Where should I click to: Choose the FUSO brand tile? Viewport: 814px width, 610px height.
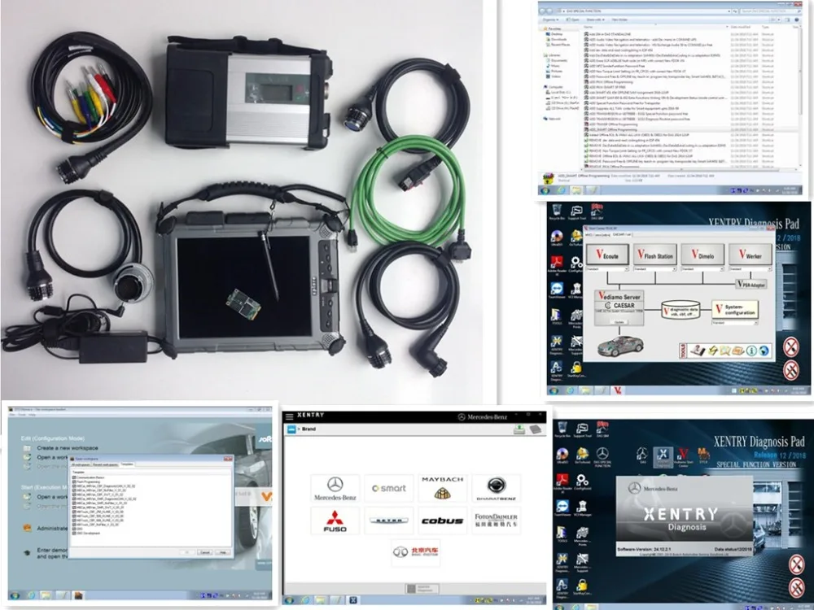(x=335, y=521)
